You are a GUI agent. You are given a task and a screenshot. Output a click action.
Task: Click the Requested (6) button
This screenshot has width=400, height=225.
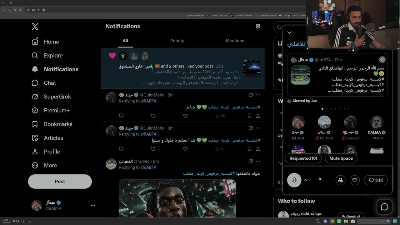[x=303, y=158]
